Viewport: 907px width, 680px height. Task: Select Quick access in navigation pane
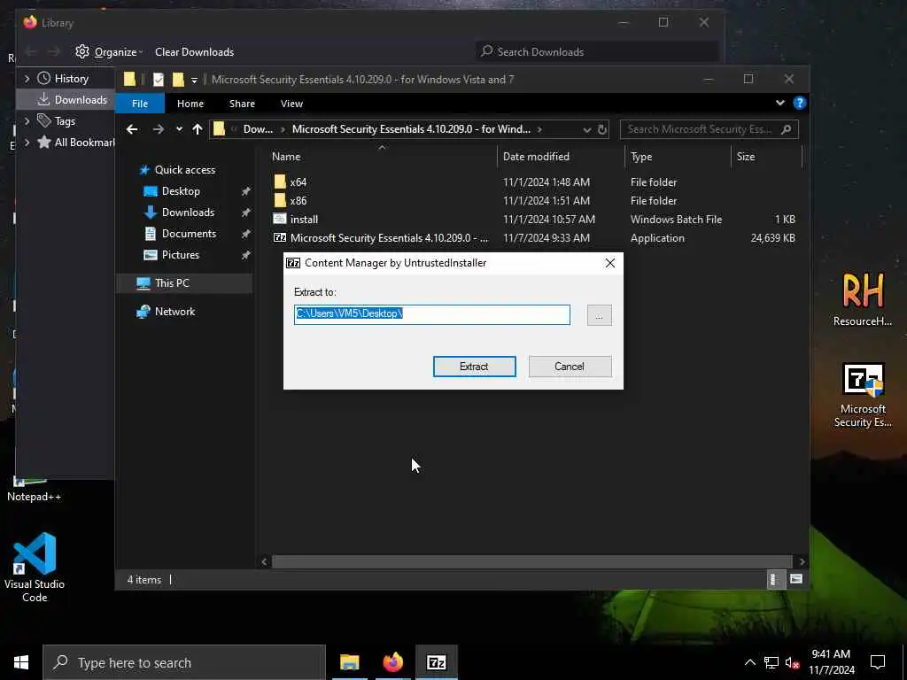[x=184, y=170]
